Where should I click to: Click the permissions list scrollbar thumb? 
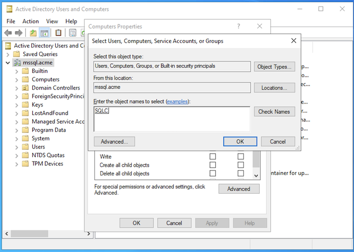[x=256, y=159]
